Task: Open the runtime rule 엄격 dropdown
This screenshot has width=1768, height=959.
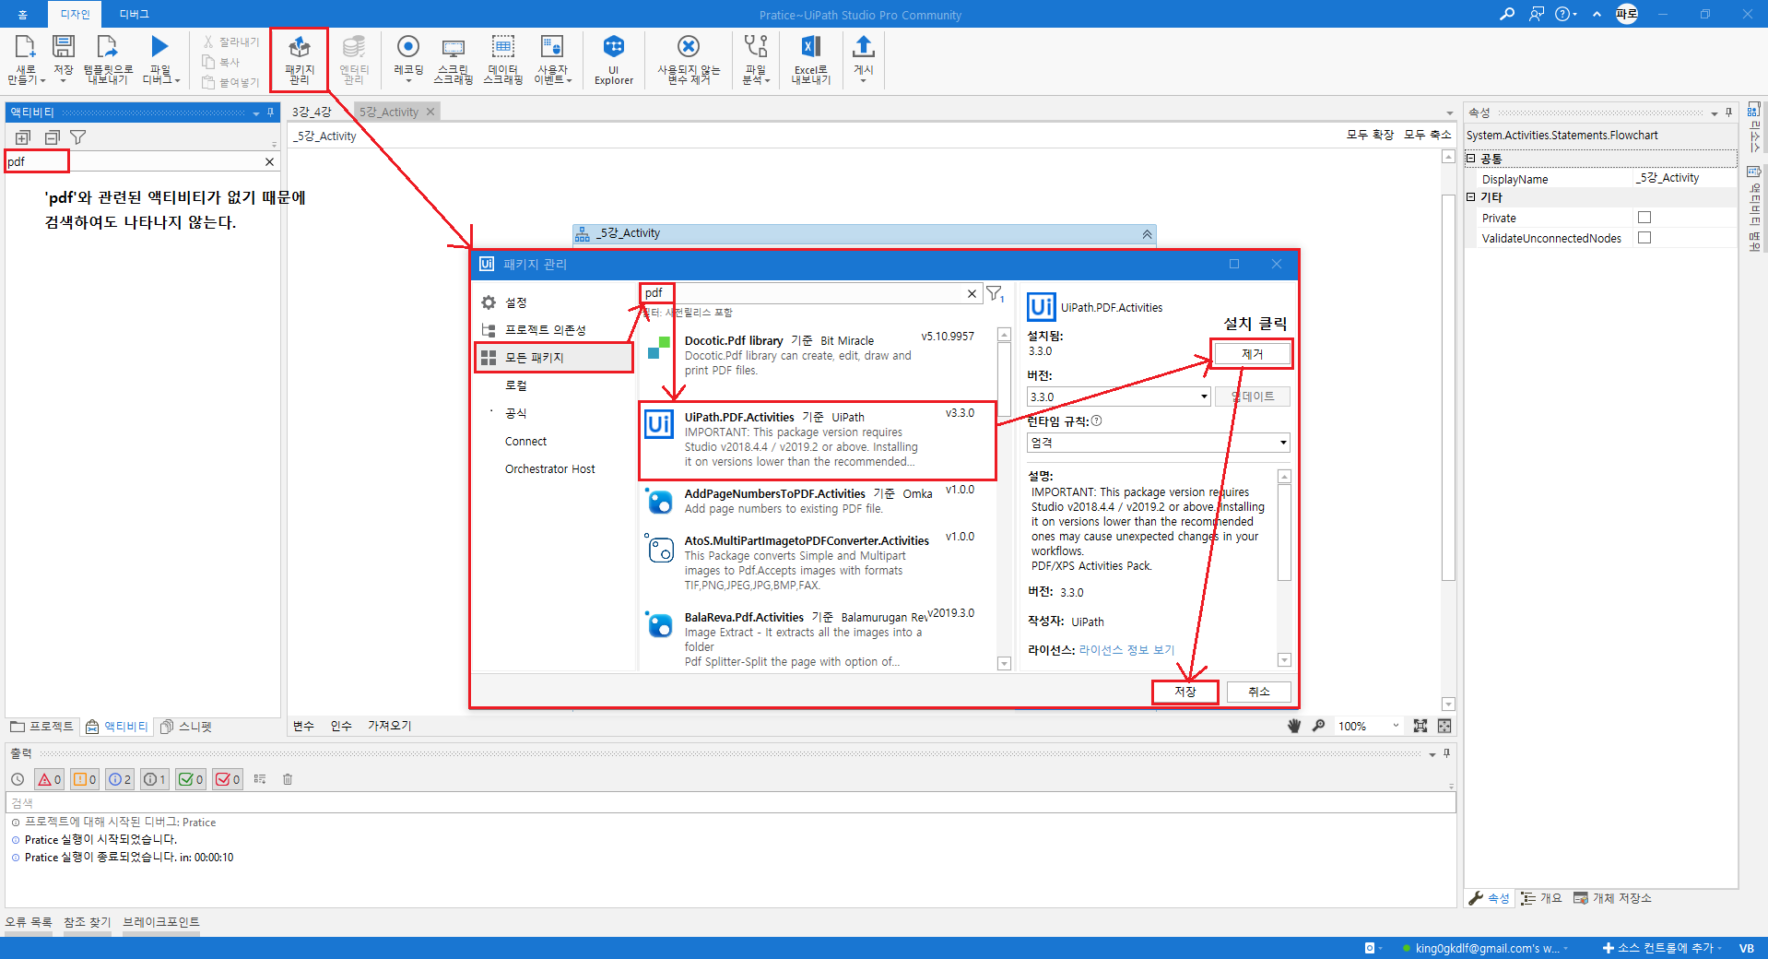Action: tap(1158, 443)
